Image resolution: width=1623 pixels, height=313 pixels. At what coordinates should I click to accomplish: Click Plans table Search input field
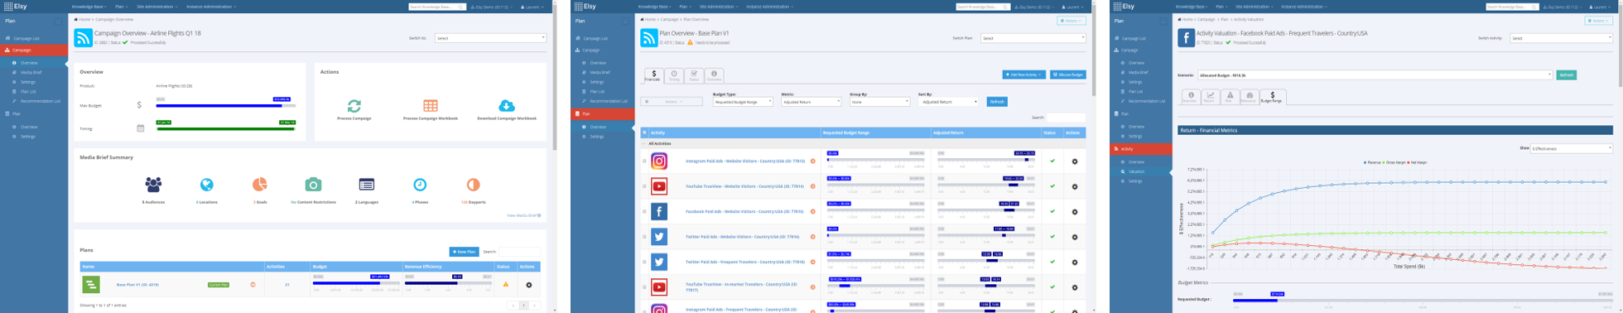519,252
